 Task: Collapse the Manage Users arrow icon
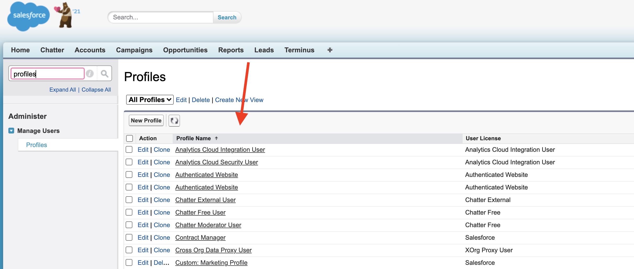[11, 131]
